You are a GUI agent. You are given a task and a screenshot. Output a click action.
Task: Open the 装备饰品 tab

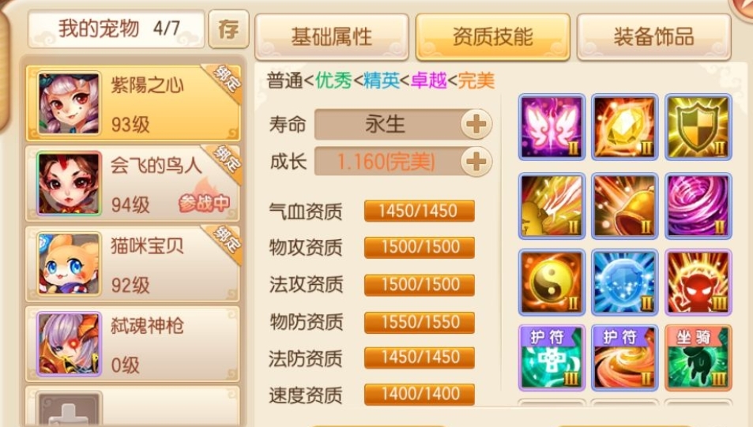tap(653, 37)
